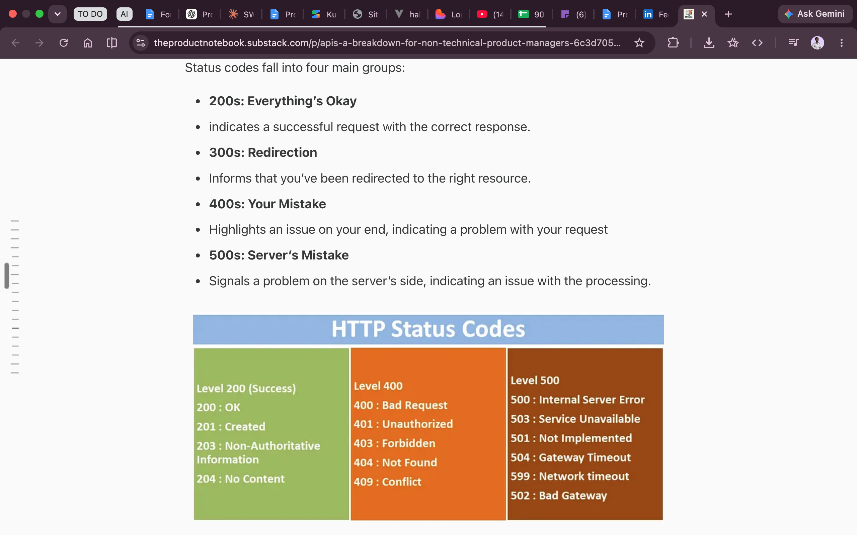This screenshot has height=535, width=857.
Task: Click '504 : Gateway Timeout' in the image
Action: point(570,457)
